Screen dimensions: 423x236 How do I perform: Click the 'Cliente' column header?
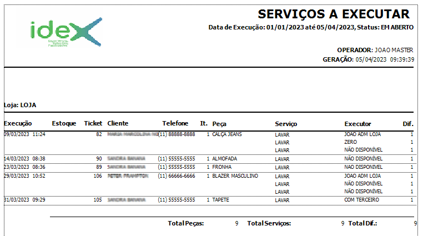pyautogui.click(x=118, y=123)
